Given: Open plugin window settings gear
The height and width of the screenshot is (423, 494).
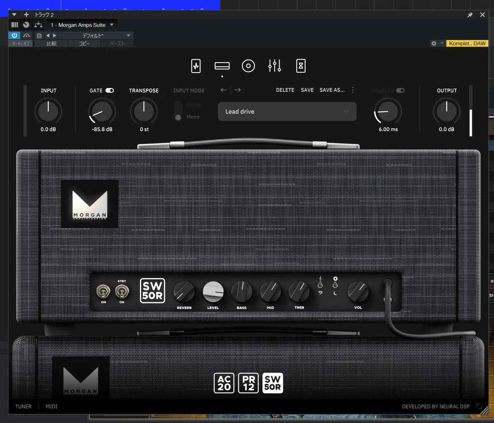Looking at the screenshot, I should [433, 43].
